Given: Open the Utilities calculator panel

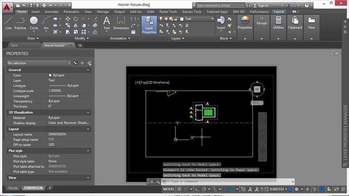Looking at the screenshot, I should [x=278, y=23].
